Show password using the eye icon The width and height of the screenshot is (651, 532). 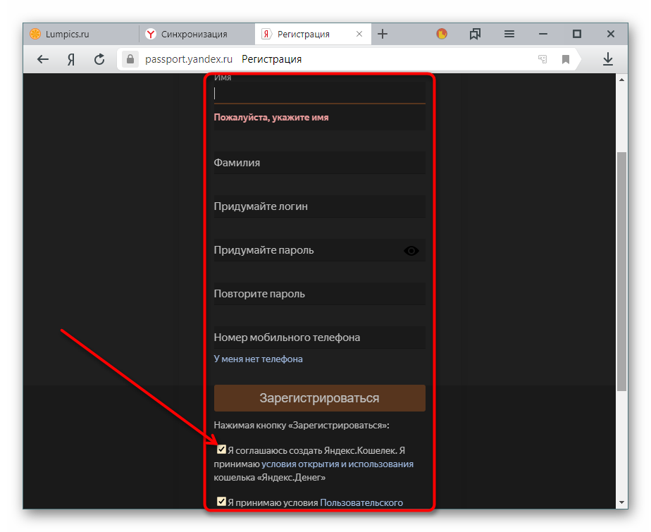tap(411, 251)
